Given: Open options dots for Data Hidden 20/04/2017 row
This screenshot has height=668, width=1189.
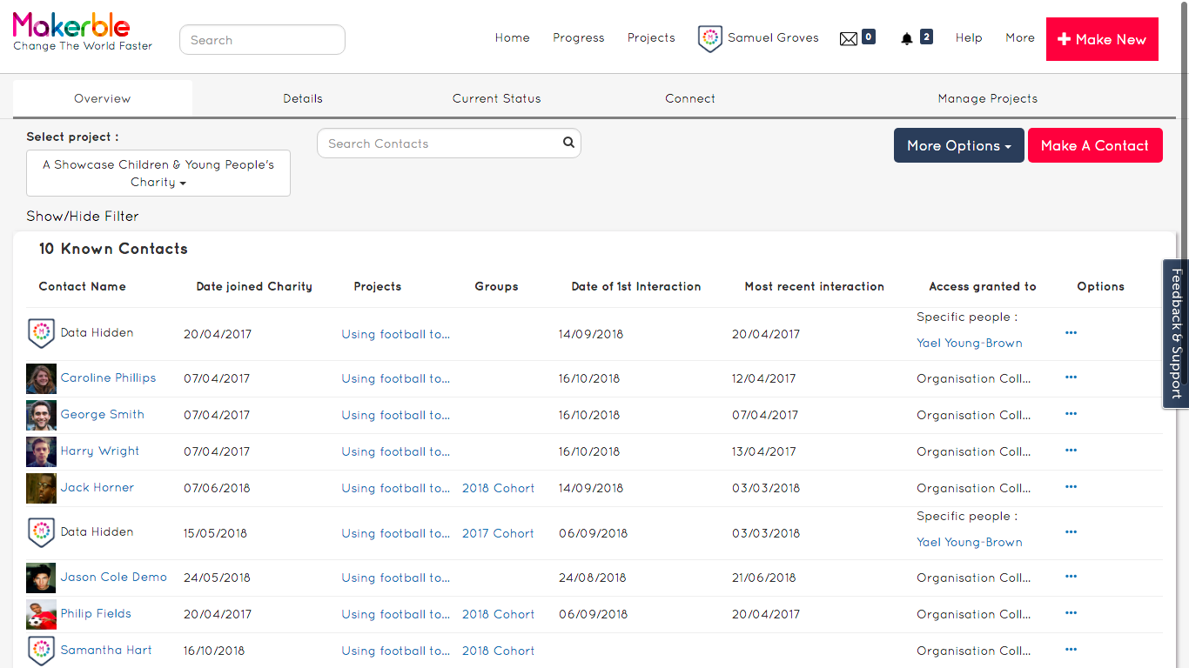Looking at the screenshot, I should tap(1071, 333).
